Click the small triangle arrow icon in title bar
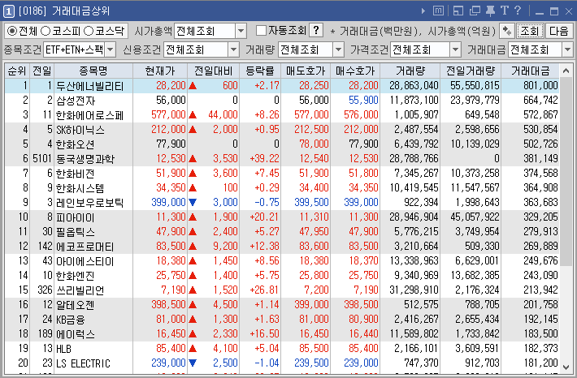577x378 pixels. point(423,11)
